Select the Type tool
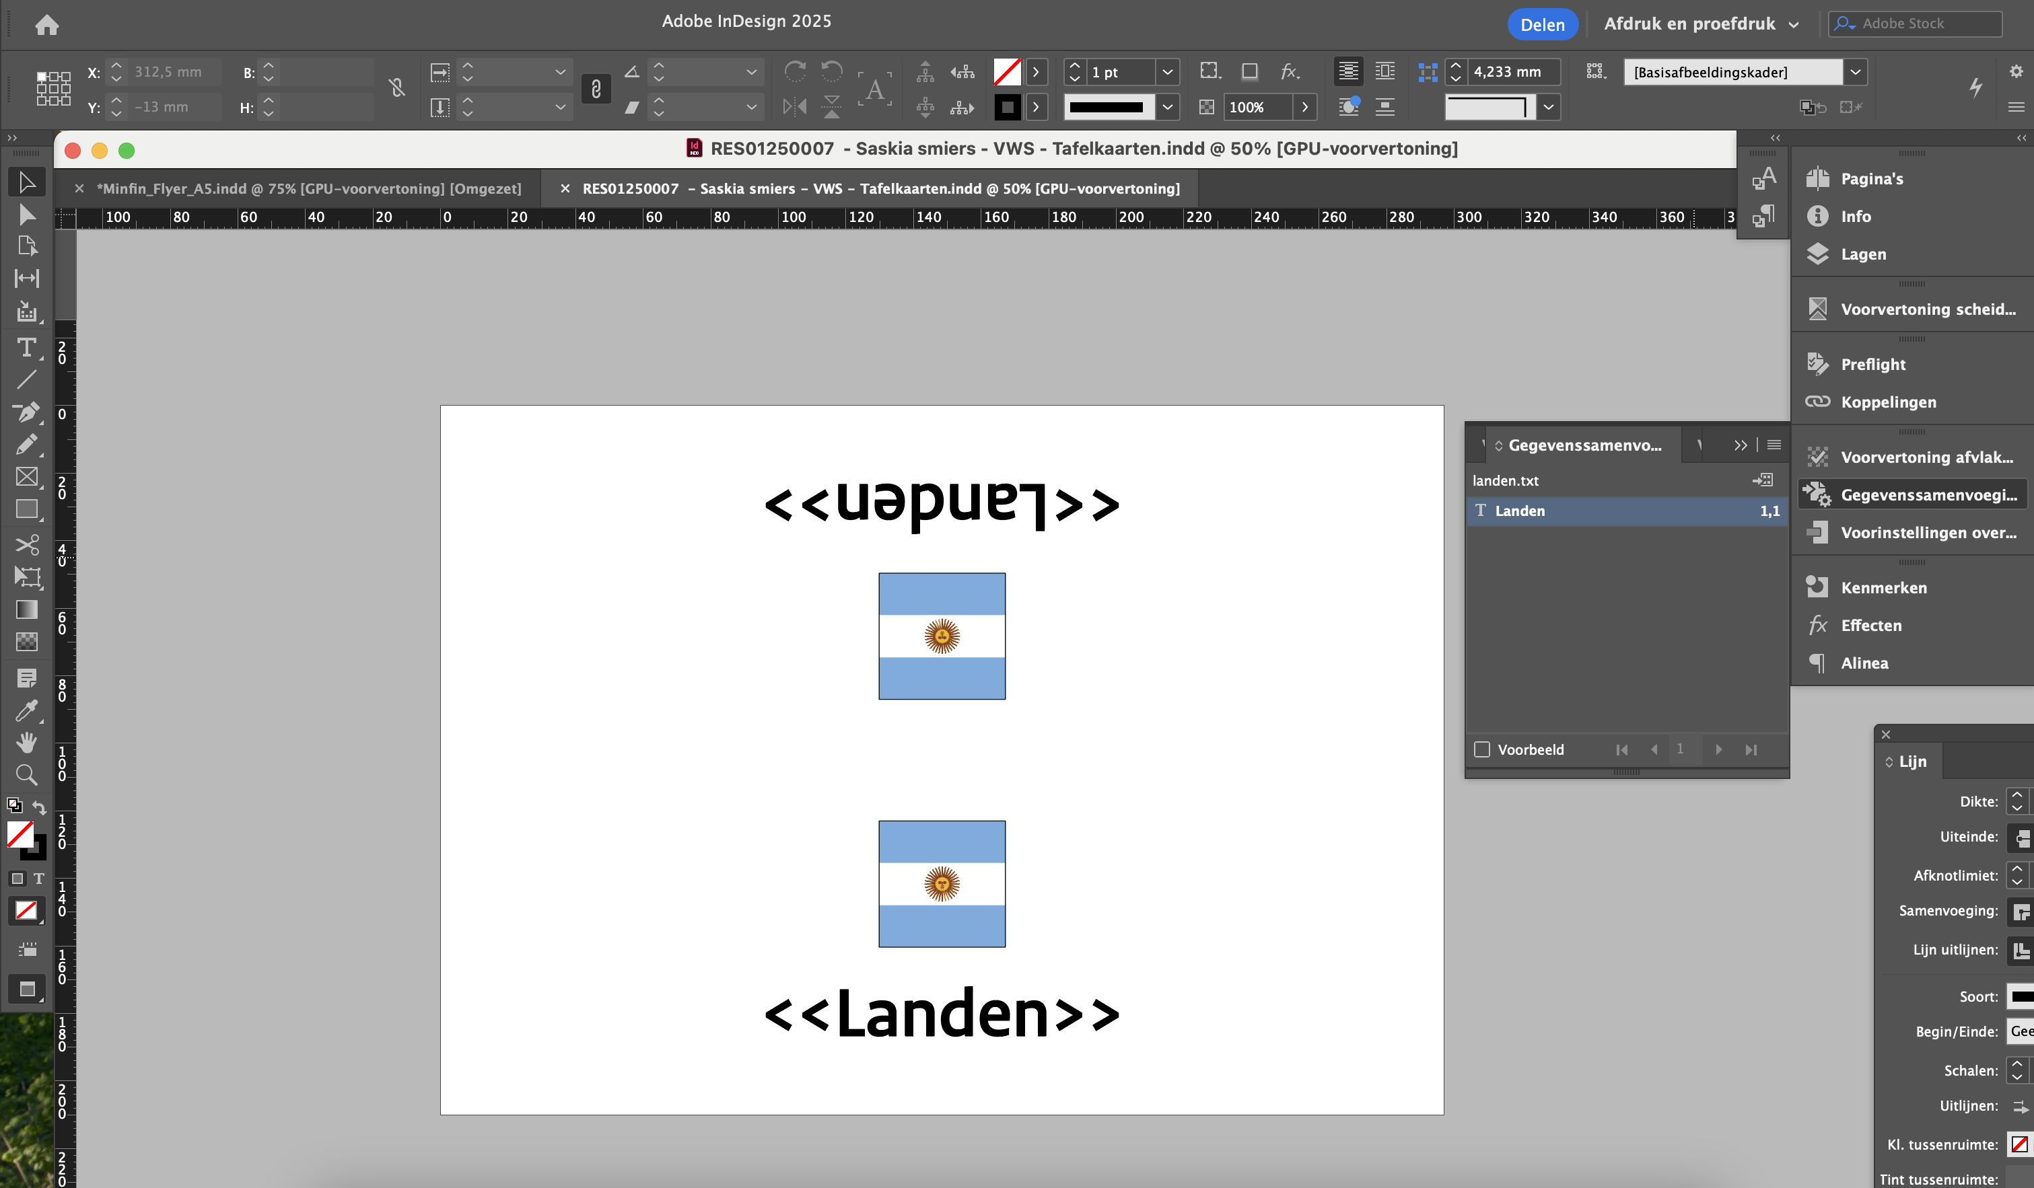Viewport: 2034px width, 1188px height. coord(27,348)
